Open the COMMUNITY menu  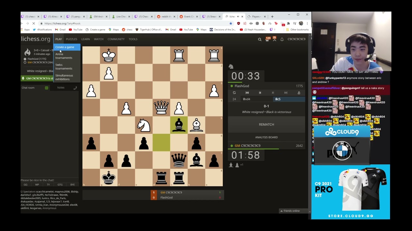[x=116, y=39]
